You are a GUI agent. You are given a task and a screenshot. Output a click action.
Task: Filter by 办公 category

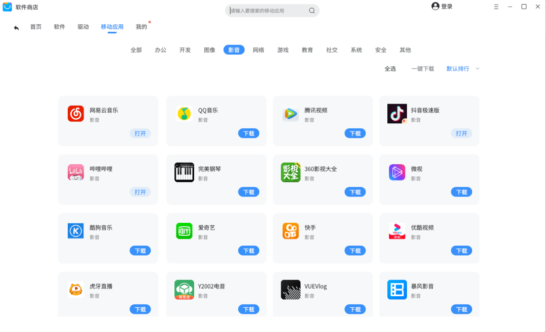click(161, 50)
